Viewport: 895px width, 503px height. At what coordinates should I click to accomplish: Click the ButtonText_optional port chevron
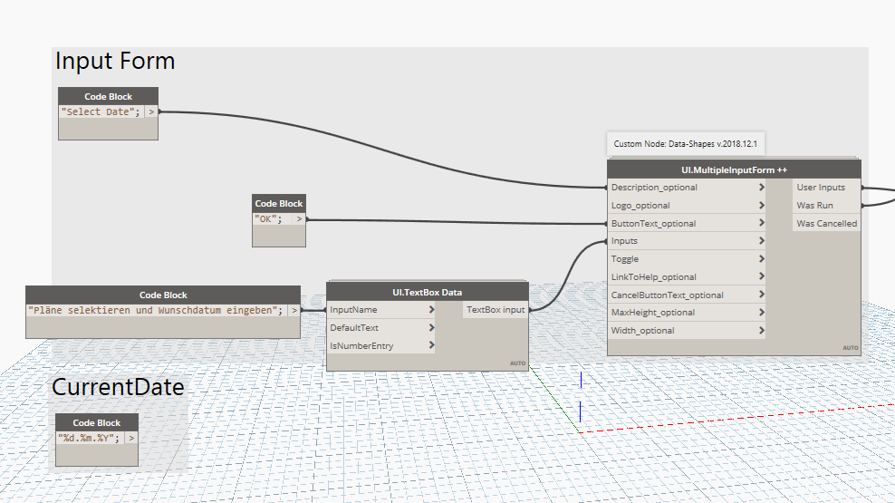pos(762,223)
